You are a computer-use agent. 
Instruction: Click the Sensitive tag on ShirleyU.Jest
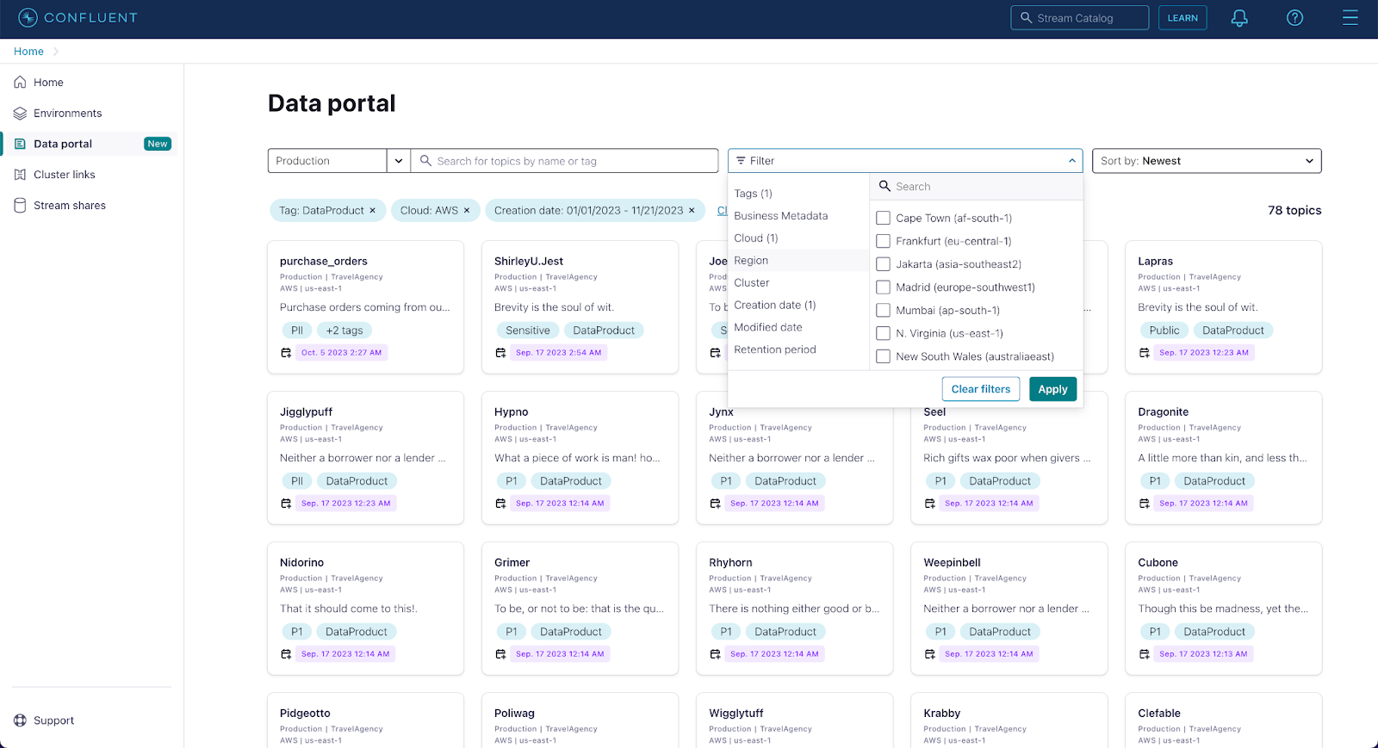coord(528,331)
